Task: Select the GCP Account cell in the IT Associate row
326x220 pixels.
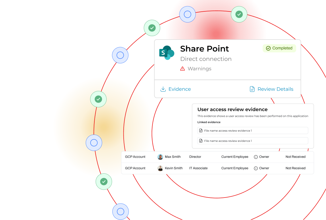Action: tap(135, 168)
